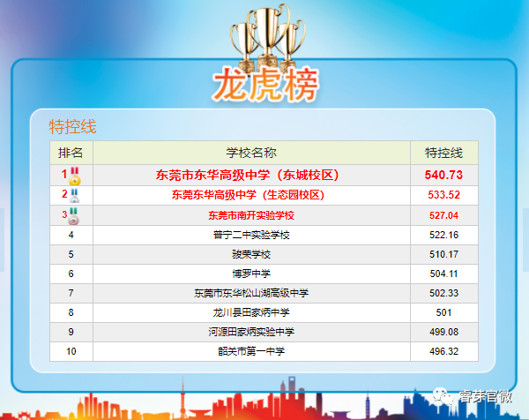This screenshot has width=529, height=420.
Task: Click rank number 8 cell
Action: click(x=71, y=312)
